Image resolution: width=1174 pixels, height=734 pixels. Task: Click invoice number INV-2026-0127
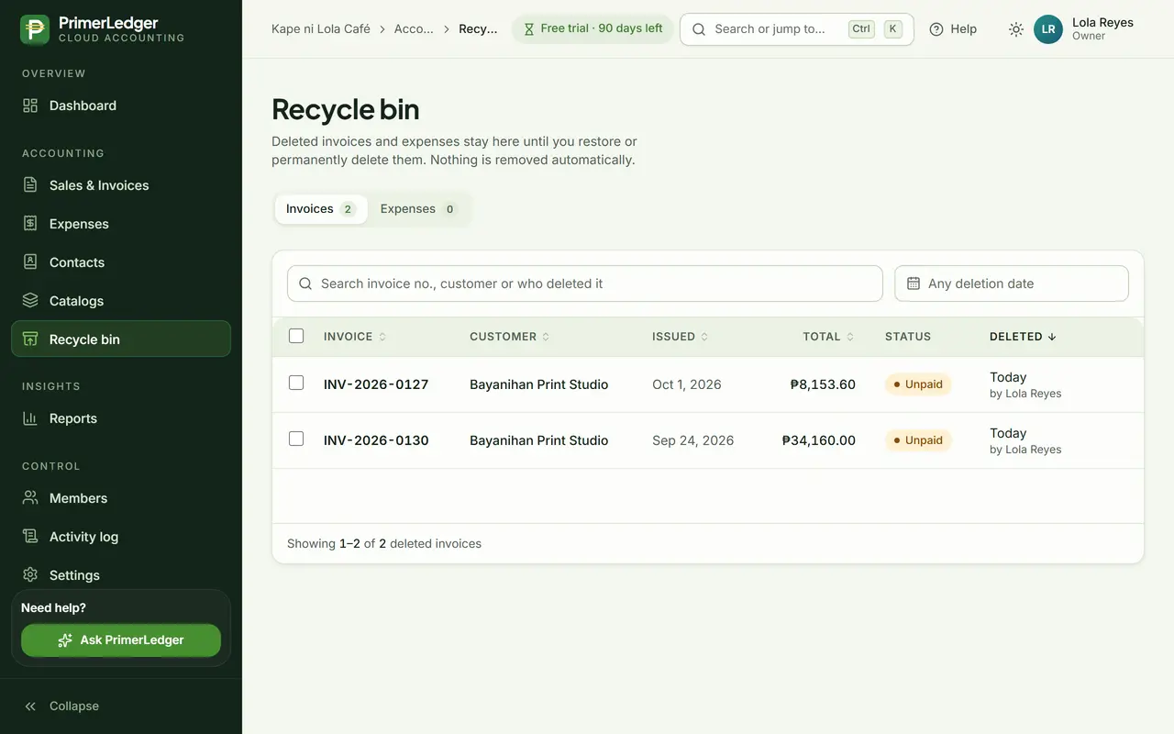point(376,384)
